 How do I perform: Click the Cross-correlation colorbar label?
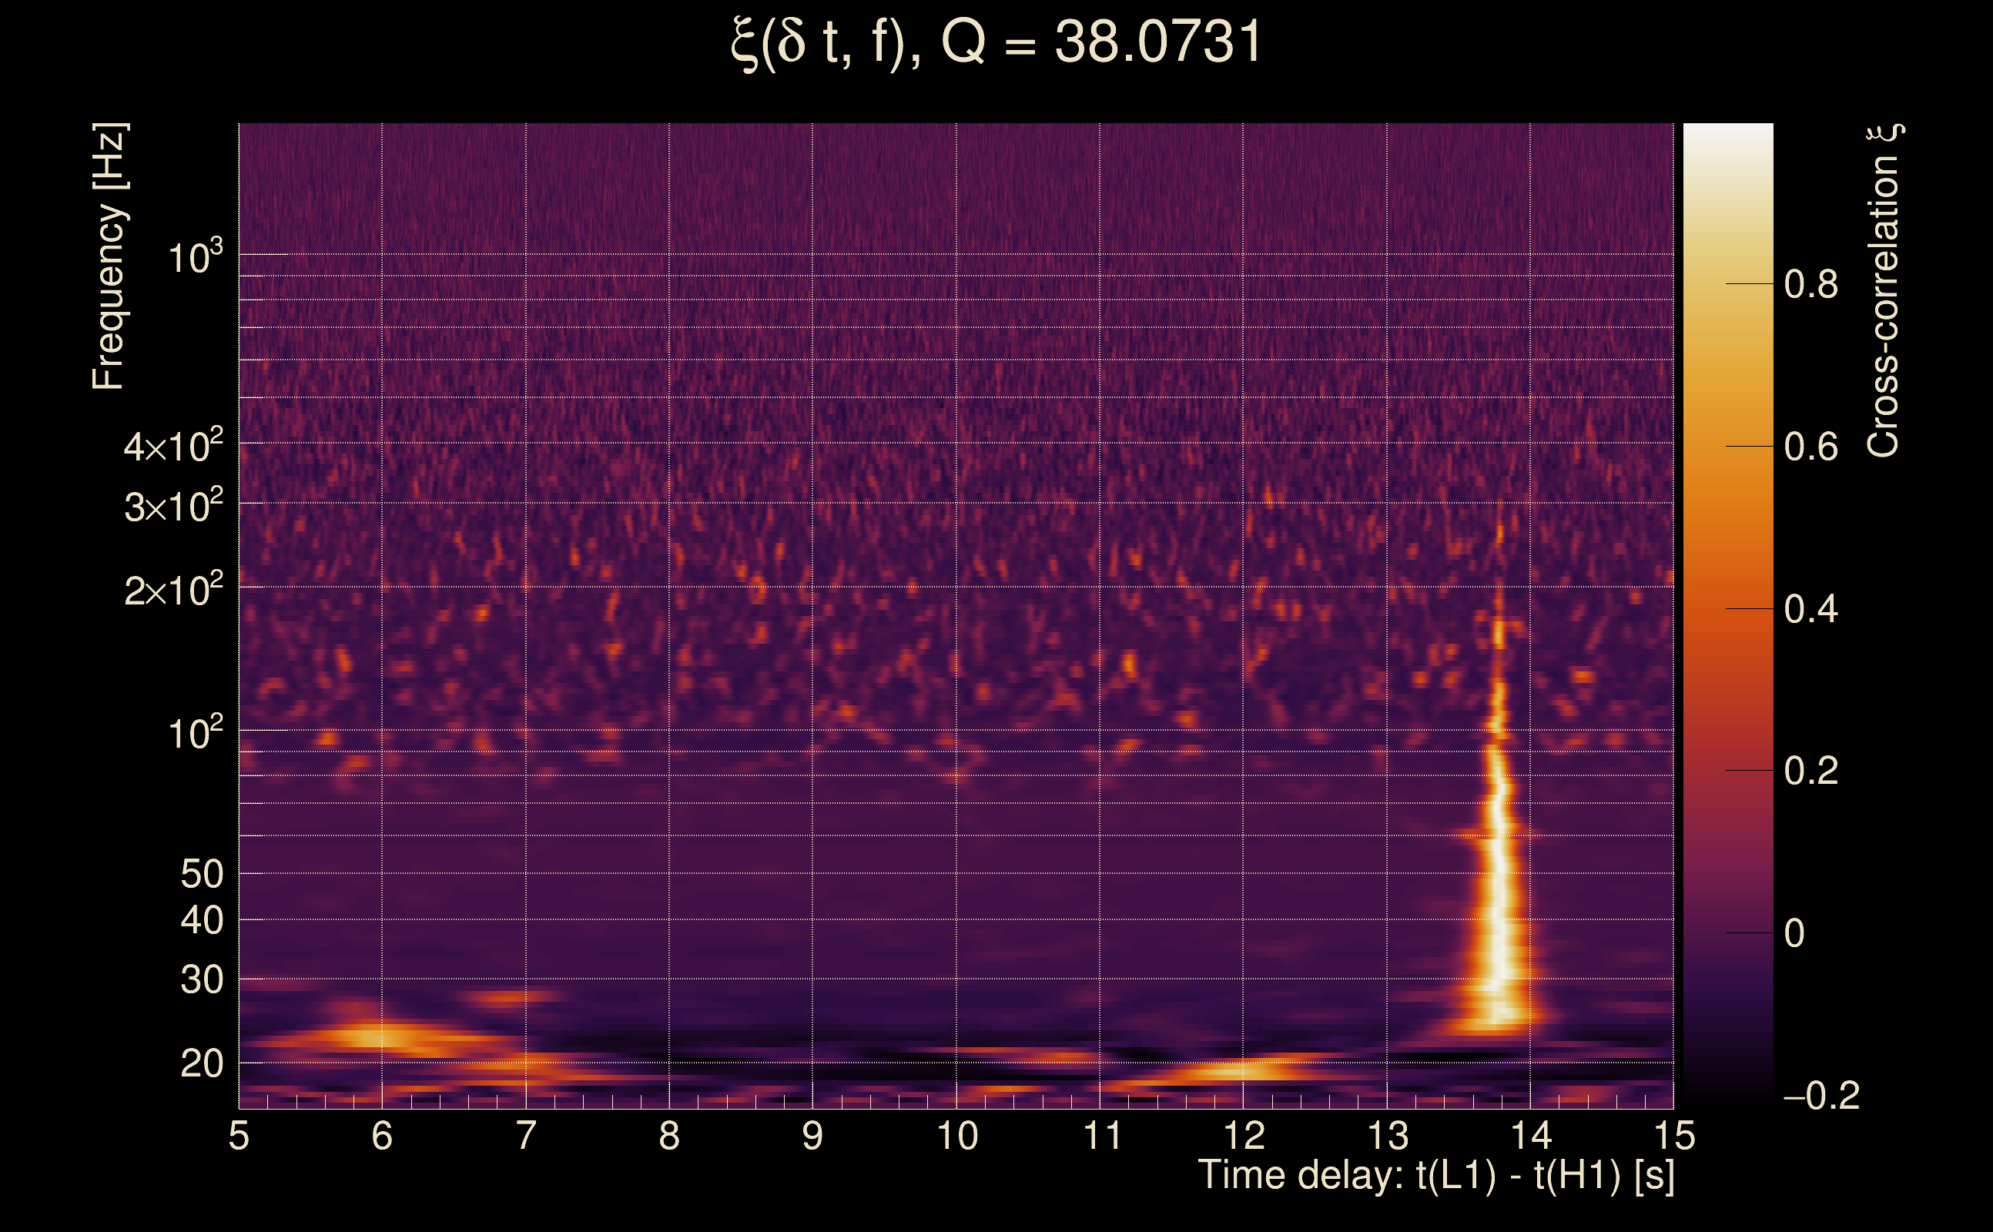(x=1883, y=291)
